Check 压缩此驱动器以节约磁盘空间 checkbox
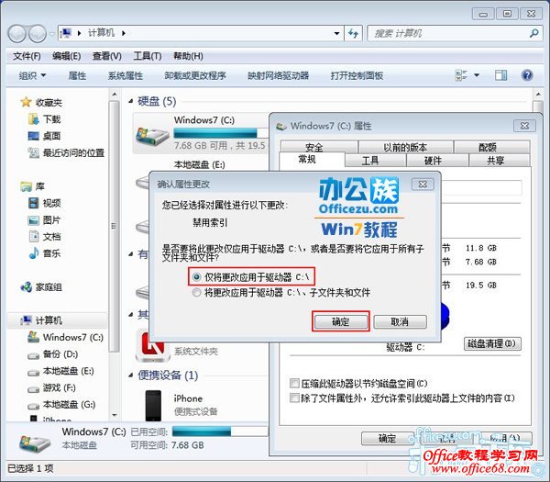 (x=294, y=383)
